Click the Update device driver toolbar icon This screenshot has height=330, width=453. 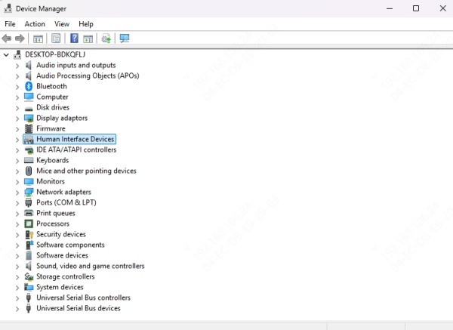pyautogui.click(x=106, y=39)
